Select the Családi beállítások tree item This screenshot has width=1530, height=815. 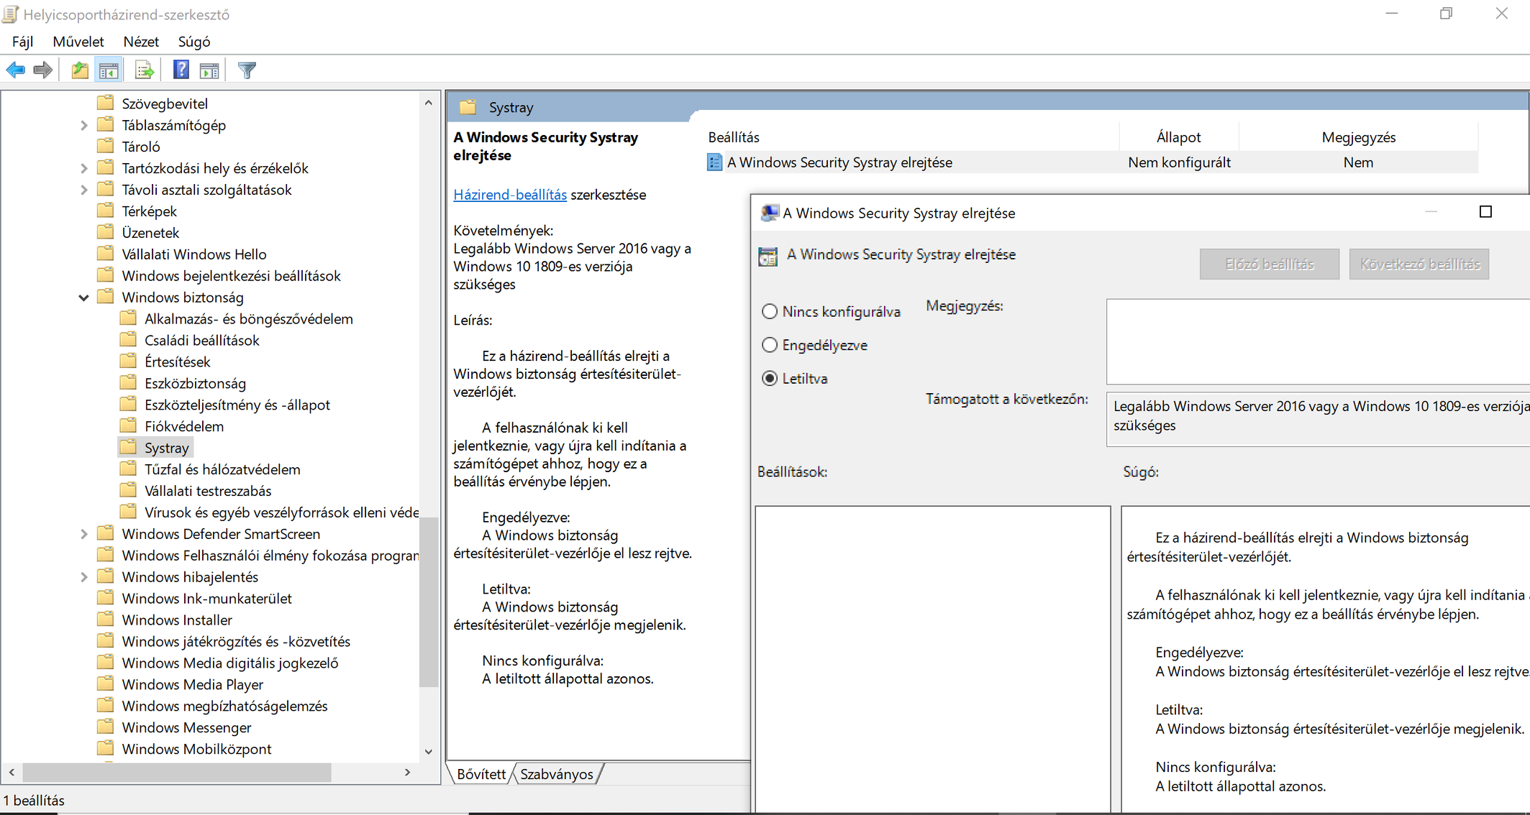[201, 340]
